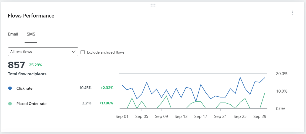Click the green Placed Order rate dot
Image resolution: width=306 pixels, height=134 pixels.
click(10, 104)
